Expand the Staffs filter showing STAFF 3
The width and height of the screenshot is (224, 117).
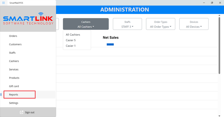click(127, 24)
